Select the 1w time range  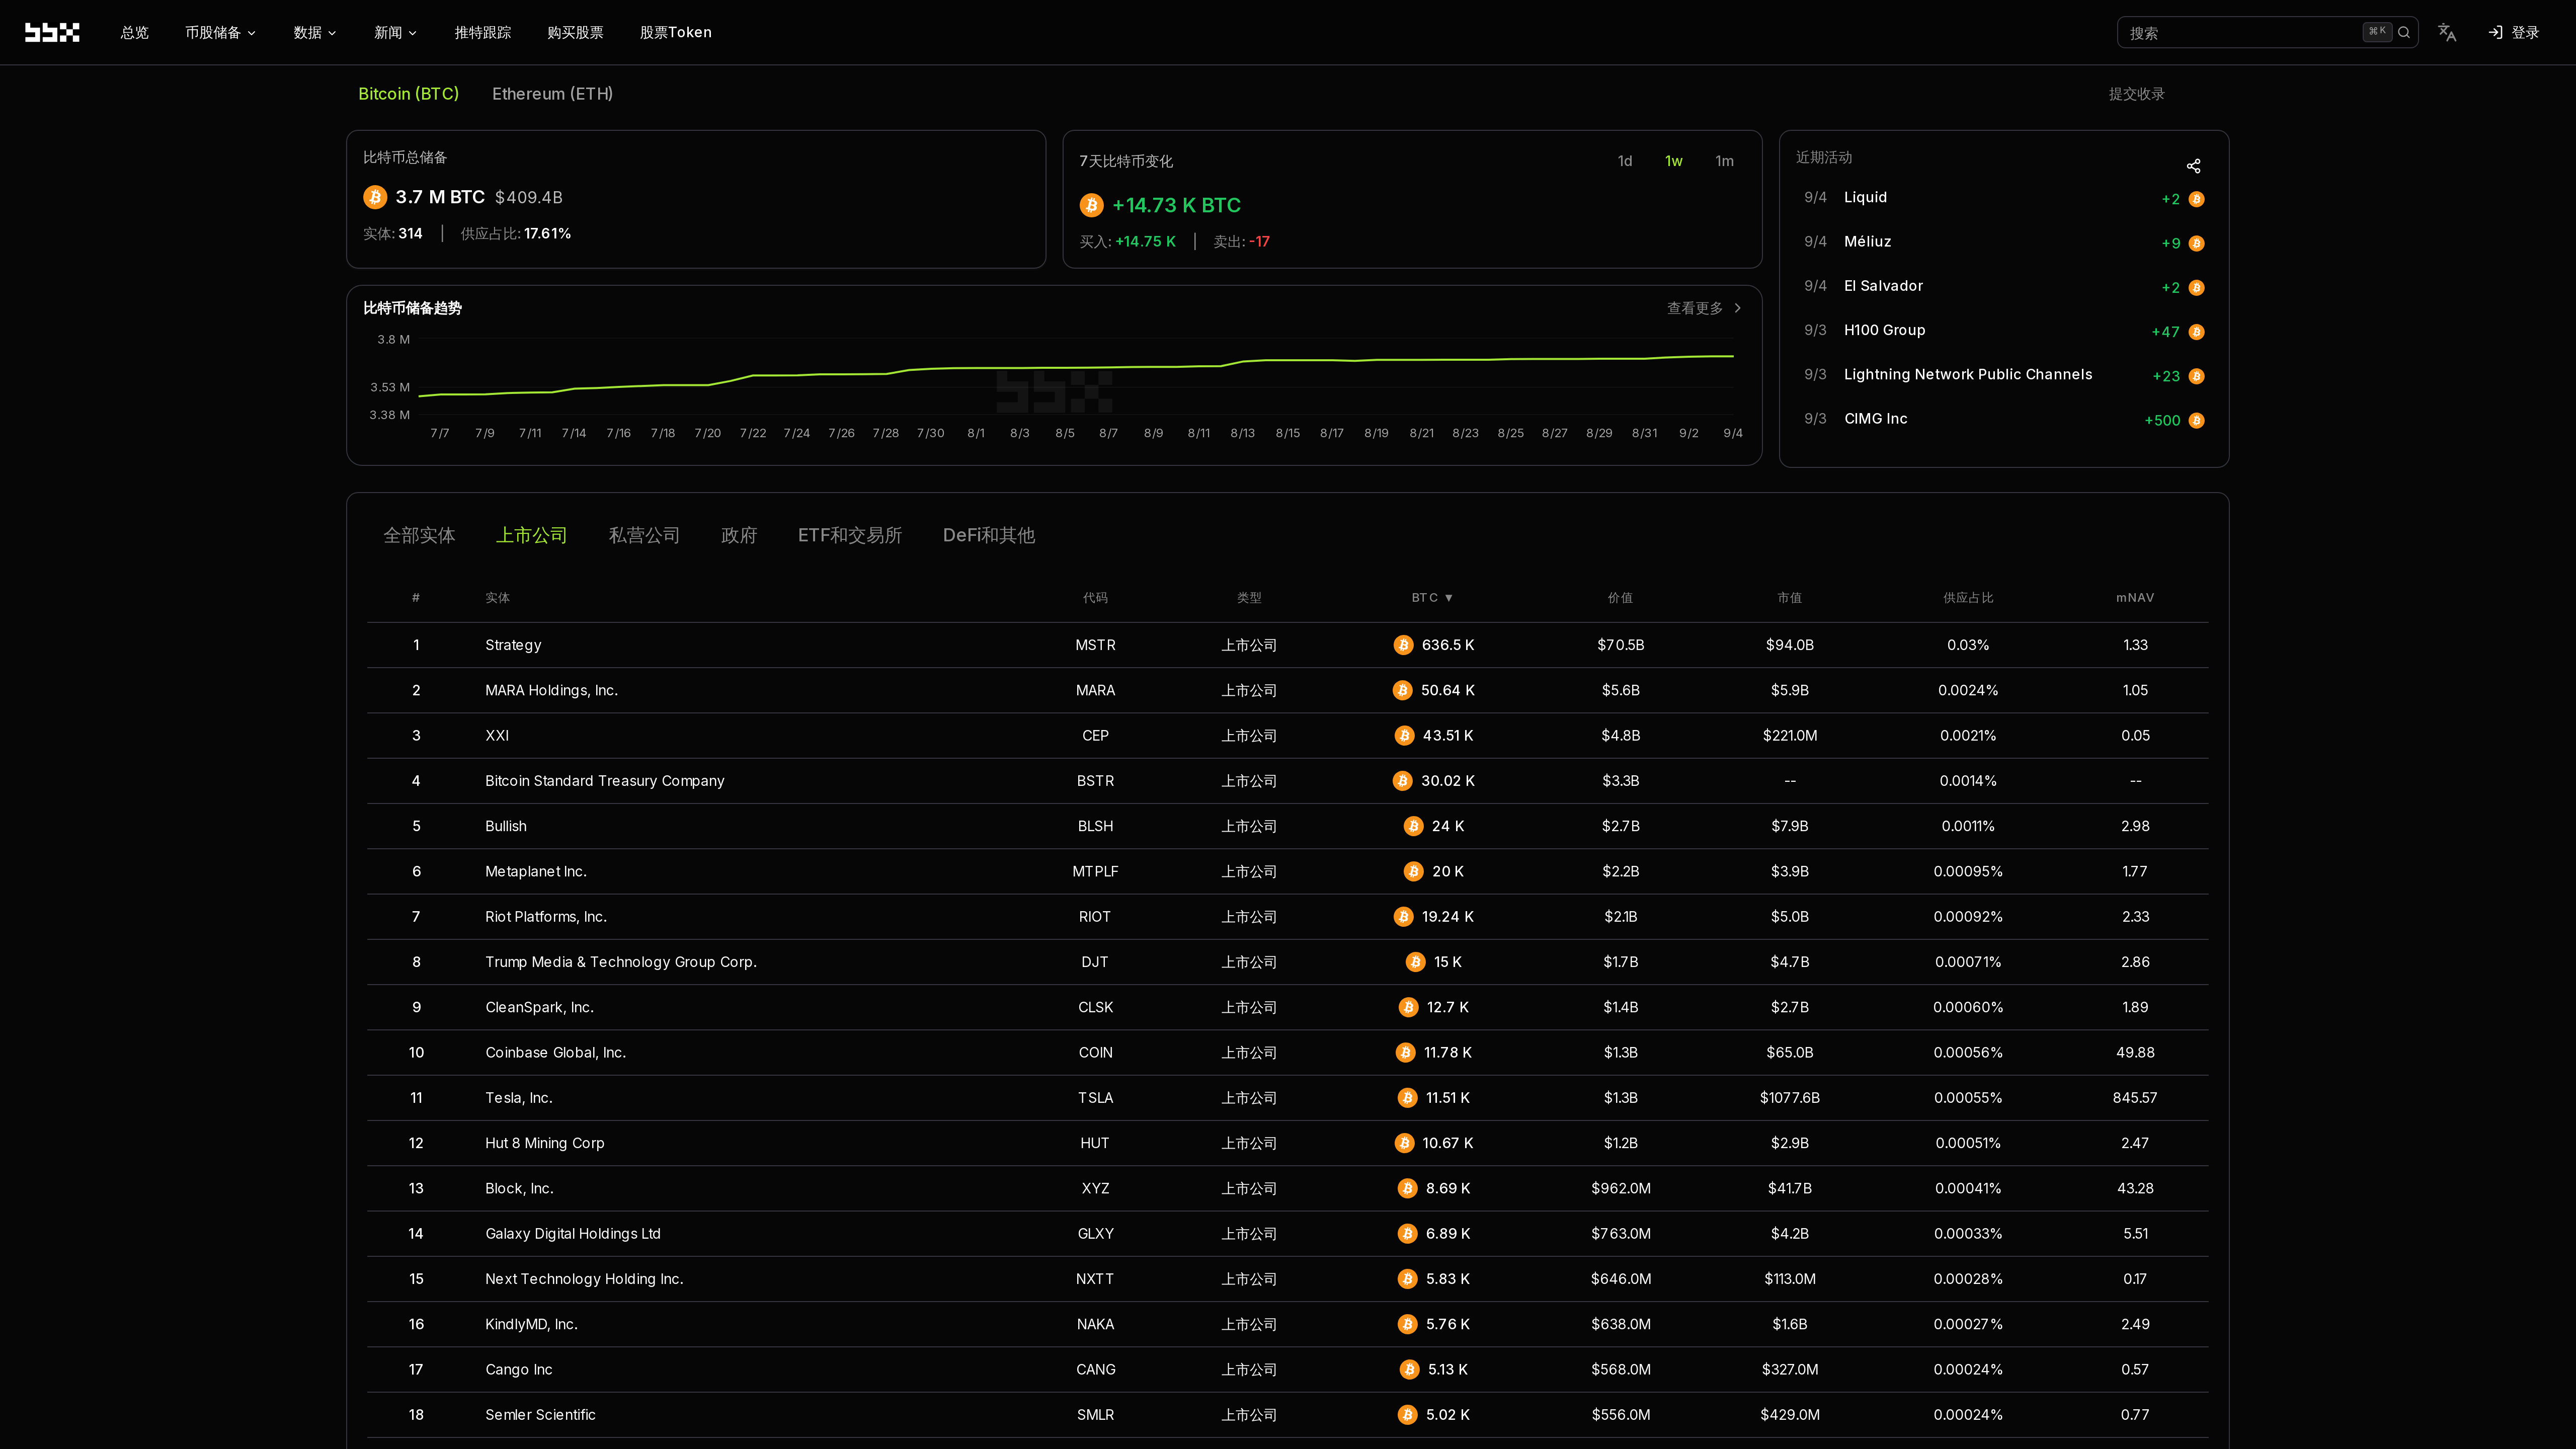pyautogui.click(x=1673, y=161)
